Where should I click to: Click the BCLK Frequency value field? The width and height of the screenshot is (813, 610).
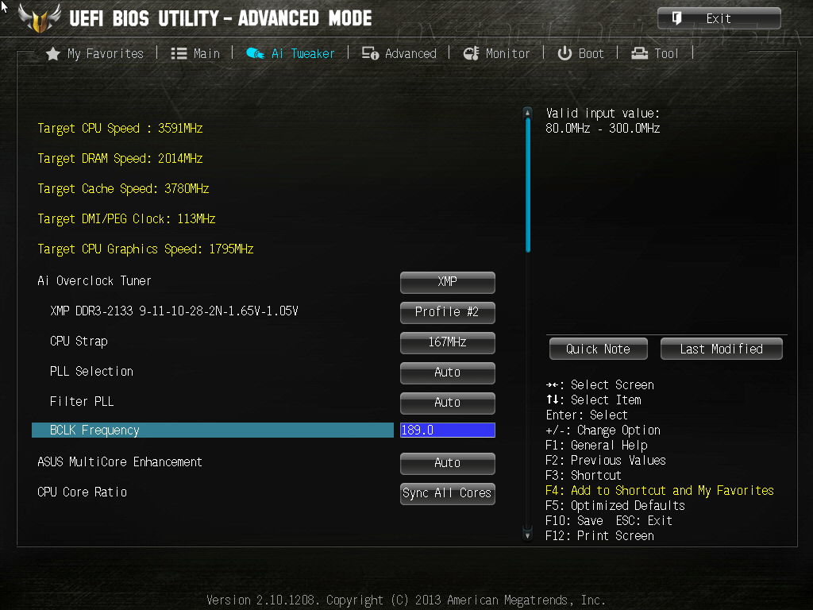coord(448,430)
